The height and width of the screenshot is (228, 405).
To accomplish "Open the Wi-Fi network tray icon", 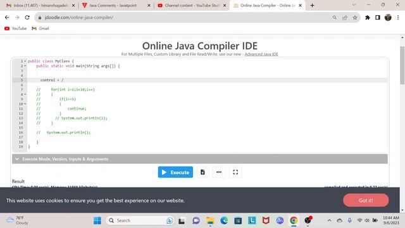I will [359, 220].
